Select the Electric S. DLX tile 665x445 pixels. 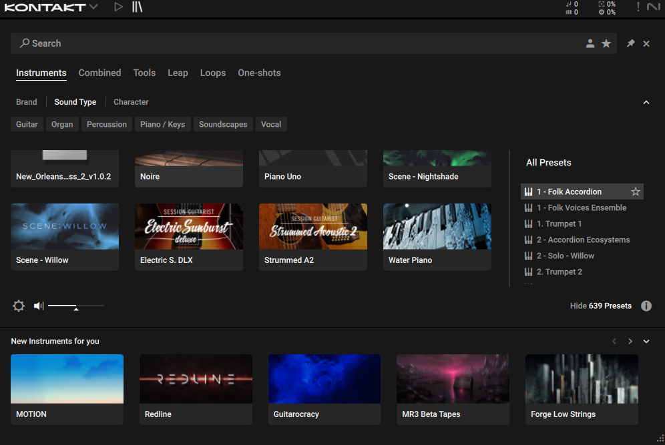[189, 237]
